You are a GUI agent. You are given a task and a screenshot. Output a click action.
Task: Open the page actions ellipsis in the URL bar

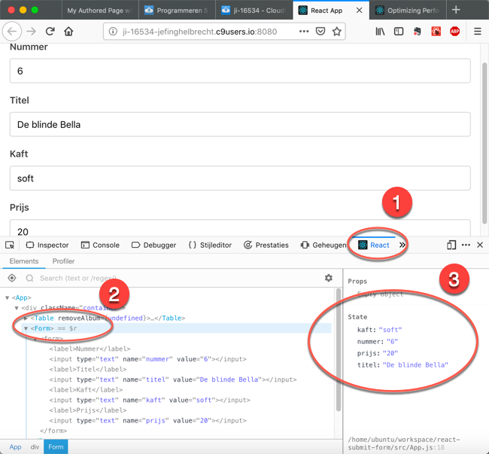pyautogui.click(x=302, y=32)
